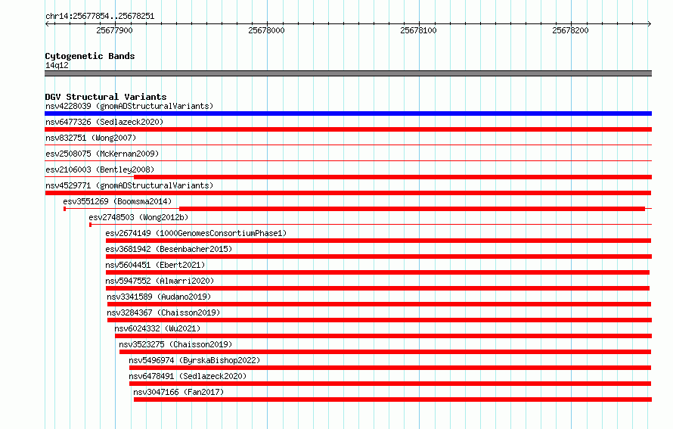Image resolution: width=673 pixels, height=429 pixels.
Task: Click the gray 14q12 cytogenetic band bar
Action: click(348, 73)
